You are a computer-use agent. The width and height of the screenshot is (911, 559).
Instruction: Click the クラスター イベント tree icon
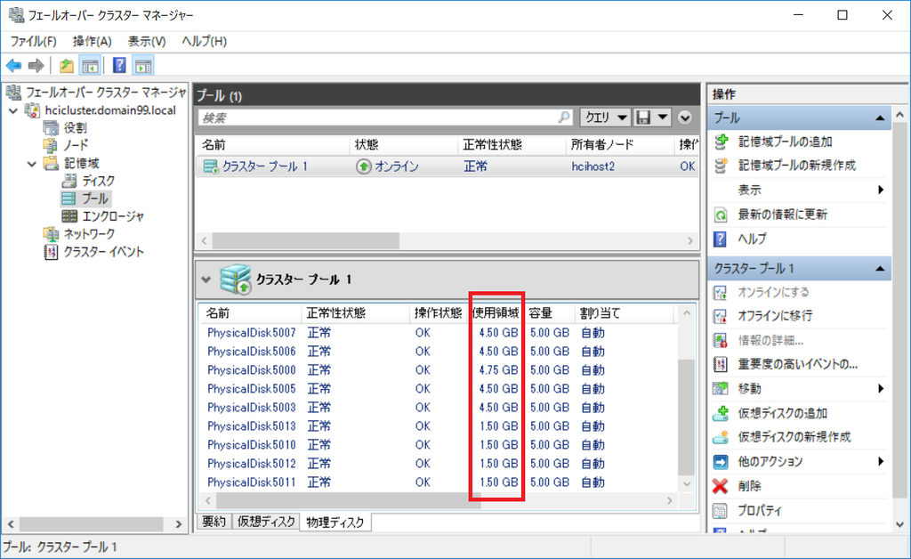[x=51, y=252]
